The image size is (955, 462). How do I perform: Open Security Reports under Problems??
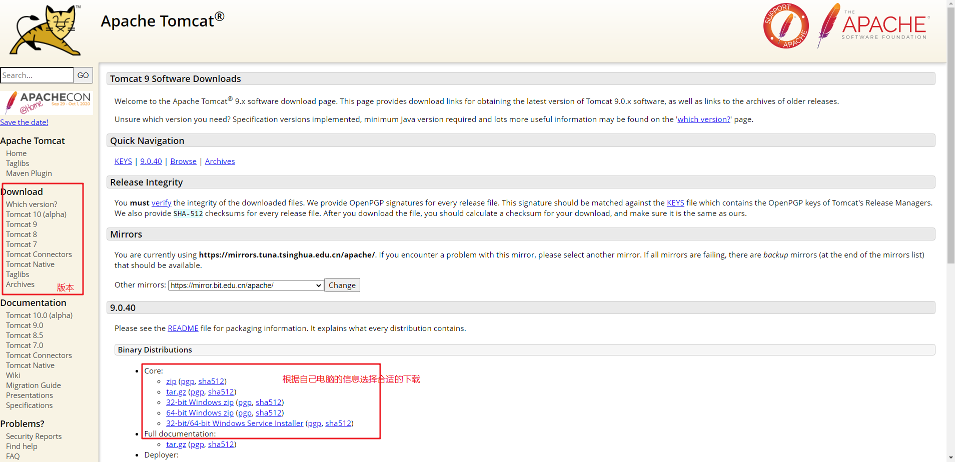pos(34,436)
